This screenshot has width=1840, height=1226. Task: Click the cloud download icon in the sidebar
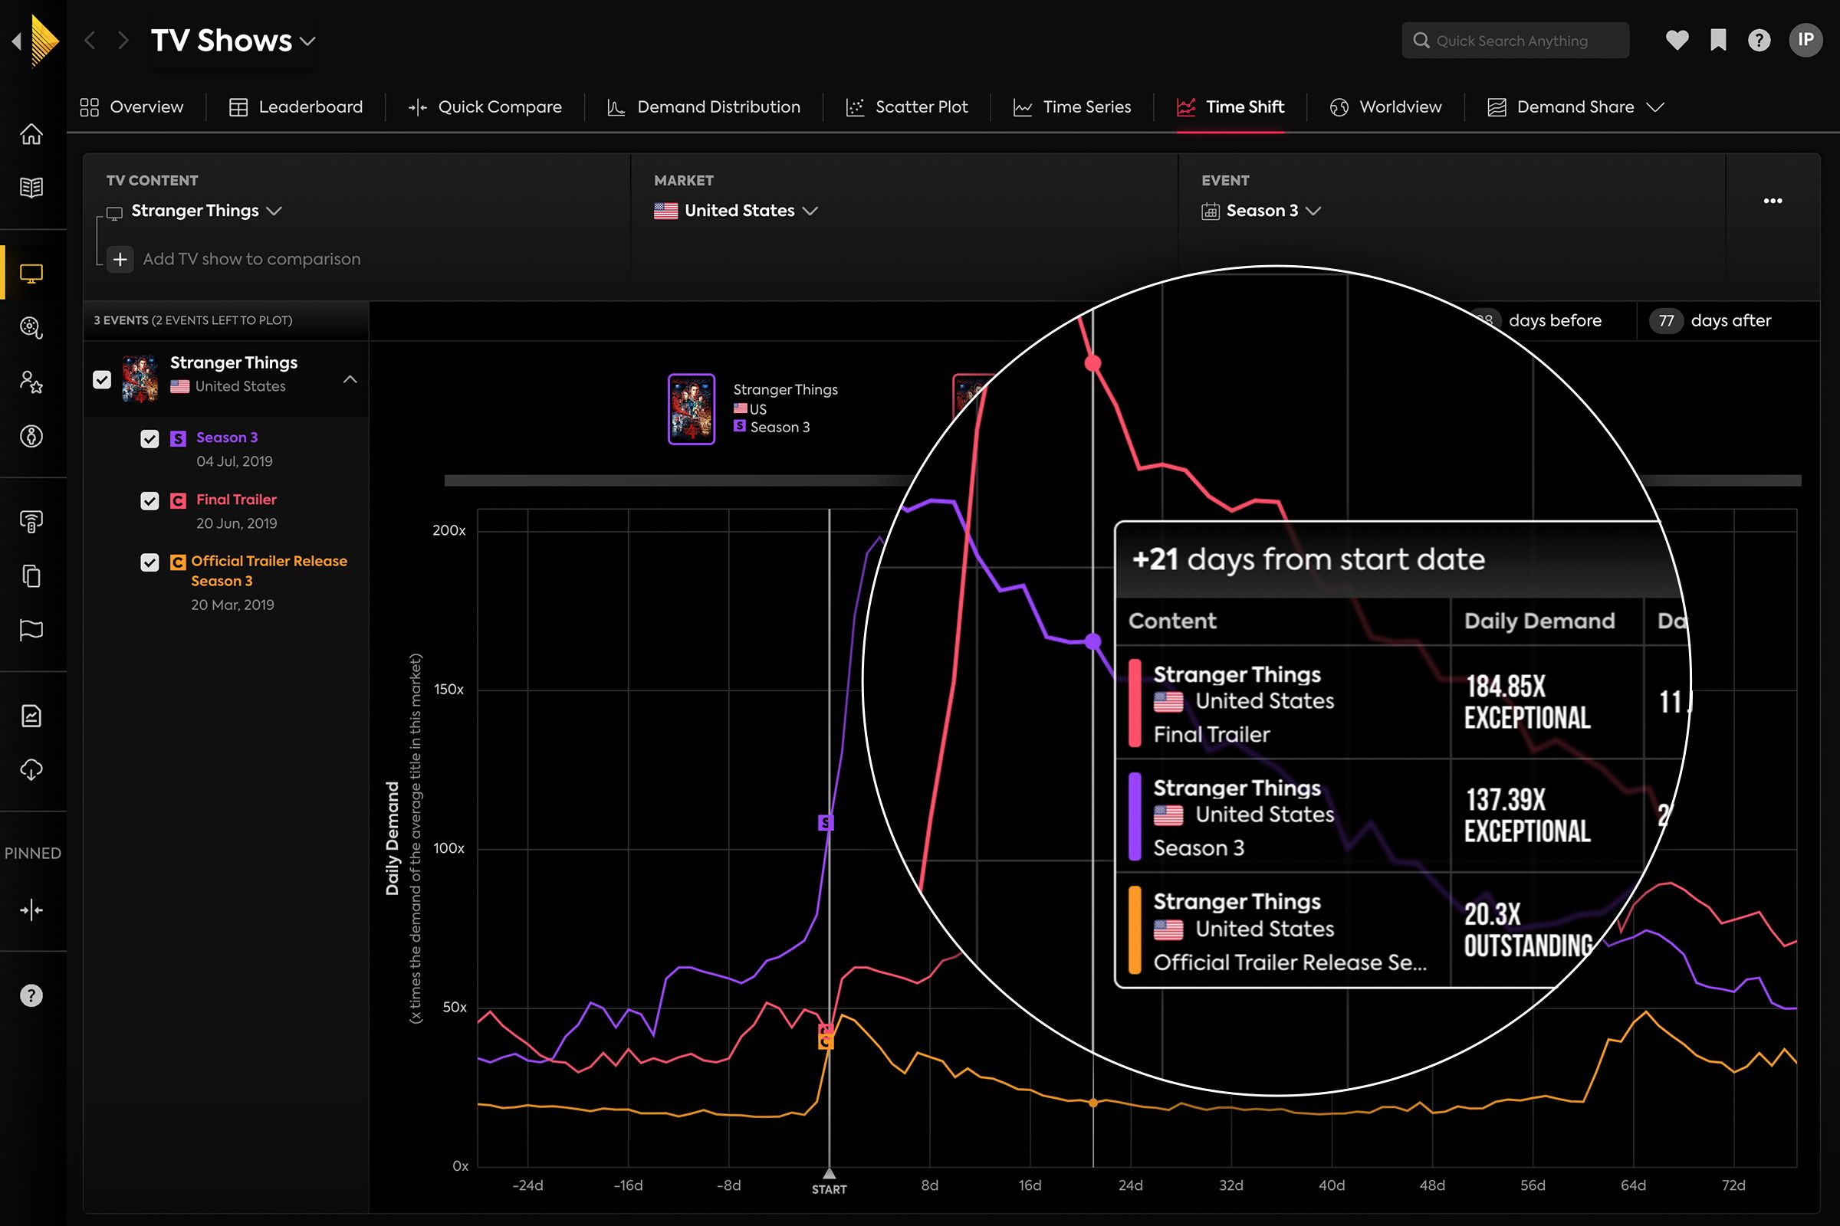[31, 769]
